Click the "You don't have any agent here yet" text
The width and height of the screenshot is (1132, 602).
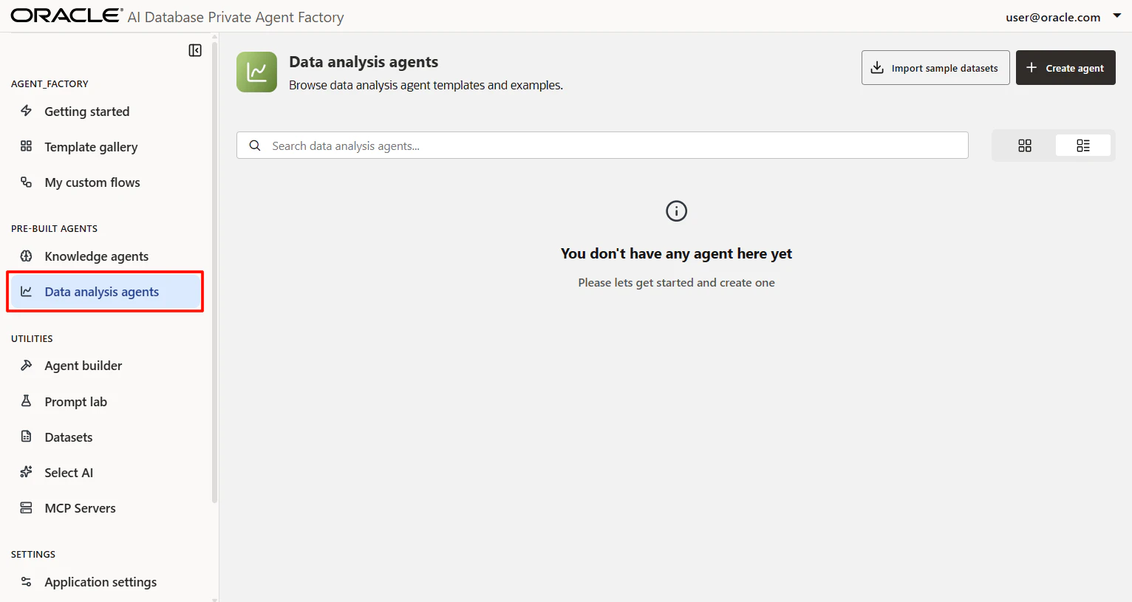click(x=676, y=253)
